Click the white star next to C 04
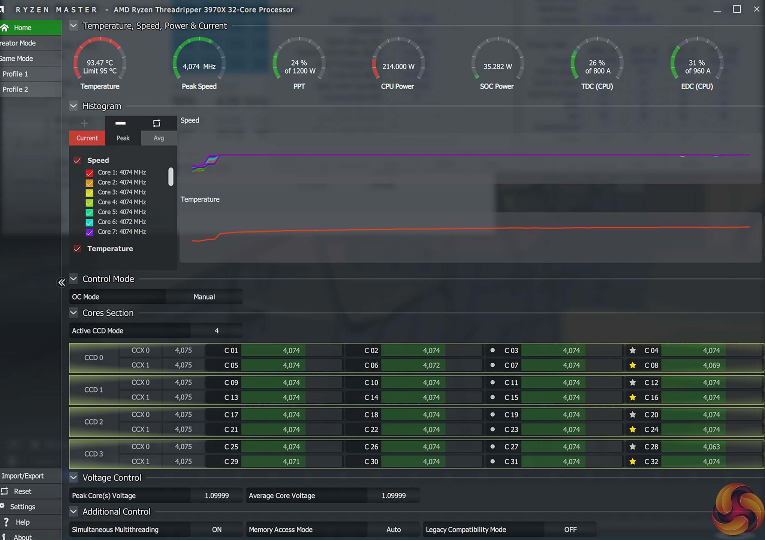Image resolution: width=765 pixels, height=540 pixels. pyautogui.click(x=633, y=350)
